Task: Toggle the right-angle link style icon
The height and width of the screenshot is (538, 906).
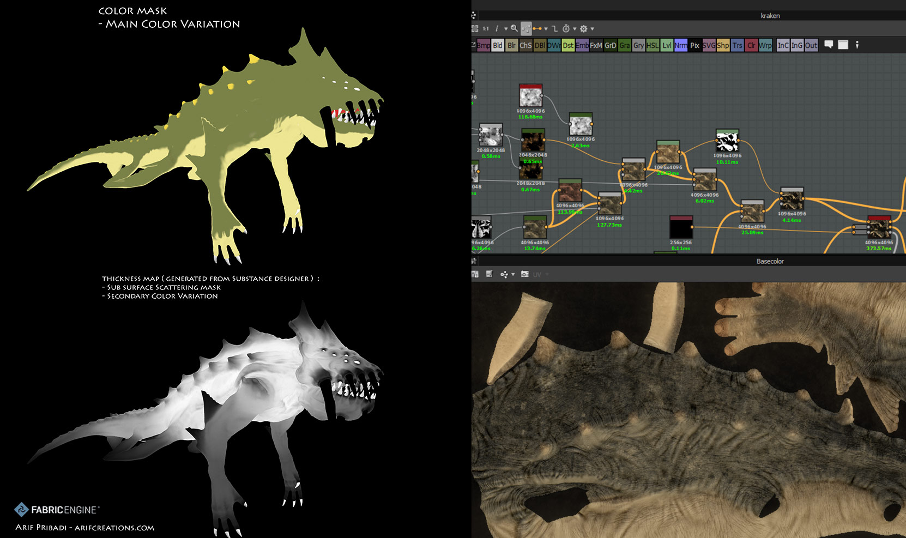Action: [x=554, y=28]
